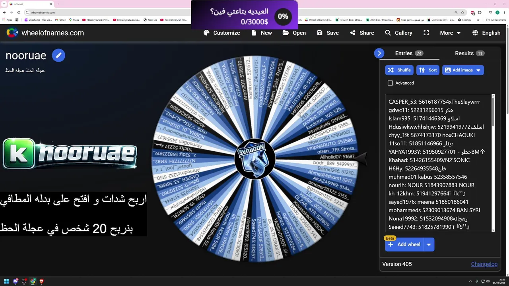This screenshot has height=286, width=509.
Task: Open the Gallery search
Action: tap(398, 33)
